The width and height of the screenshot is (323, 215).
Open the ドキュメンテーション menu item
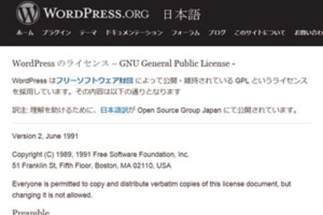(x=134, y=33)
